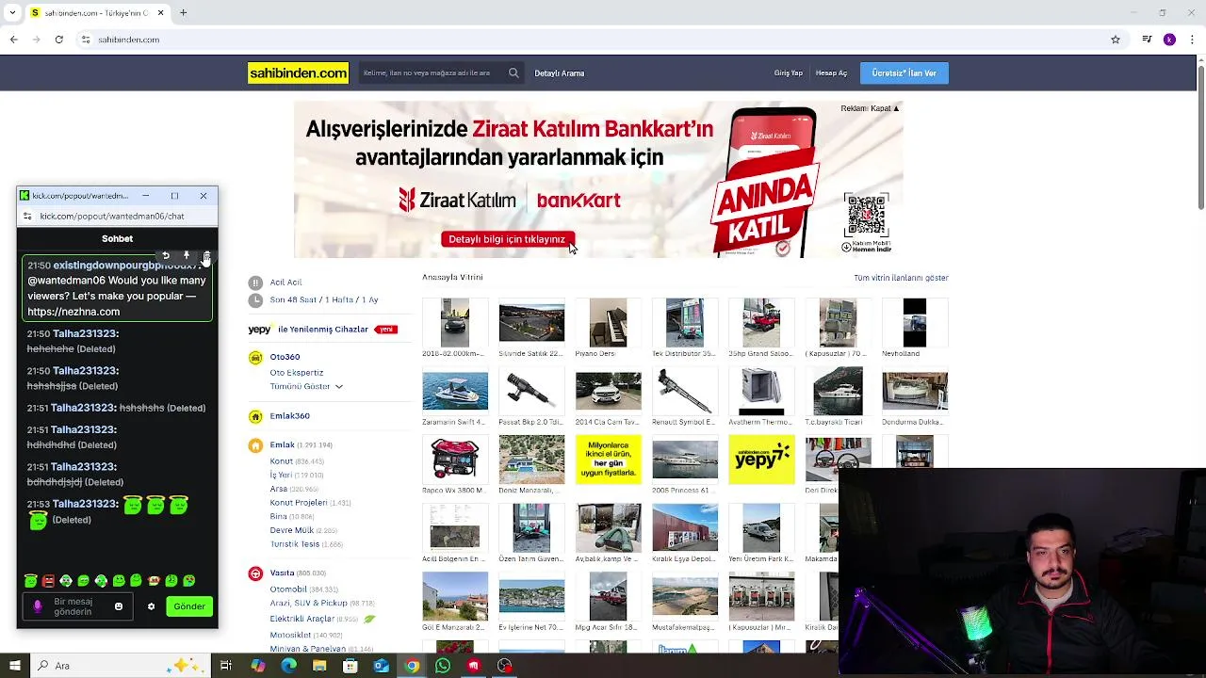The image size is (1206, 678).
Task: Click the reply arrow icon on highlighted message
Action: coord(166,255)
